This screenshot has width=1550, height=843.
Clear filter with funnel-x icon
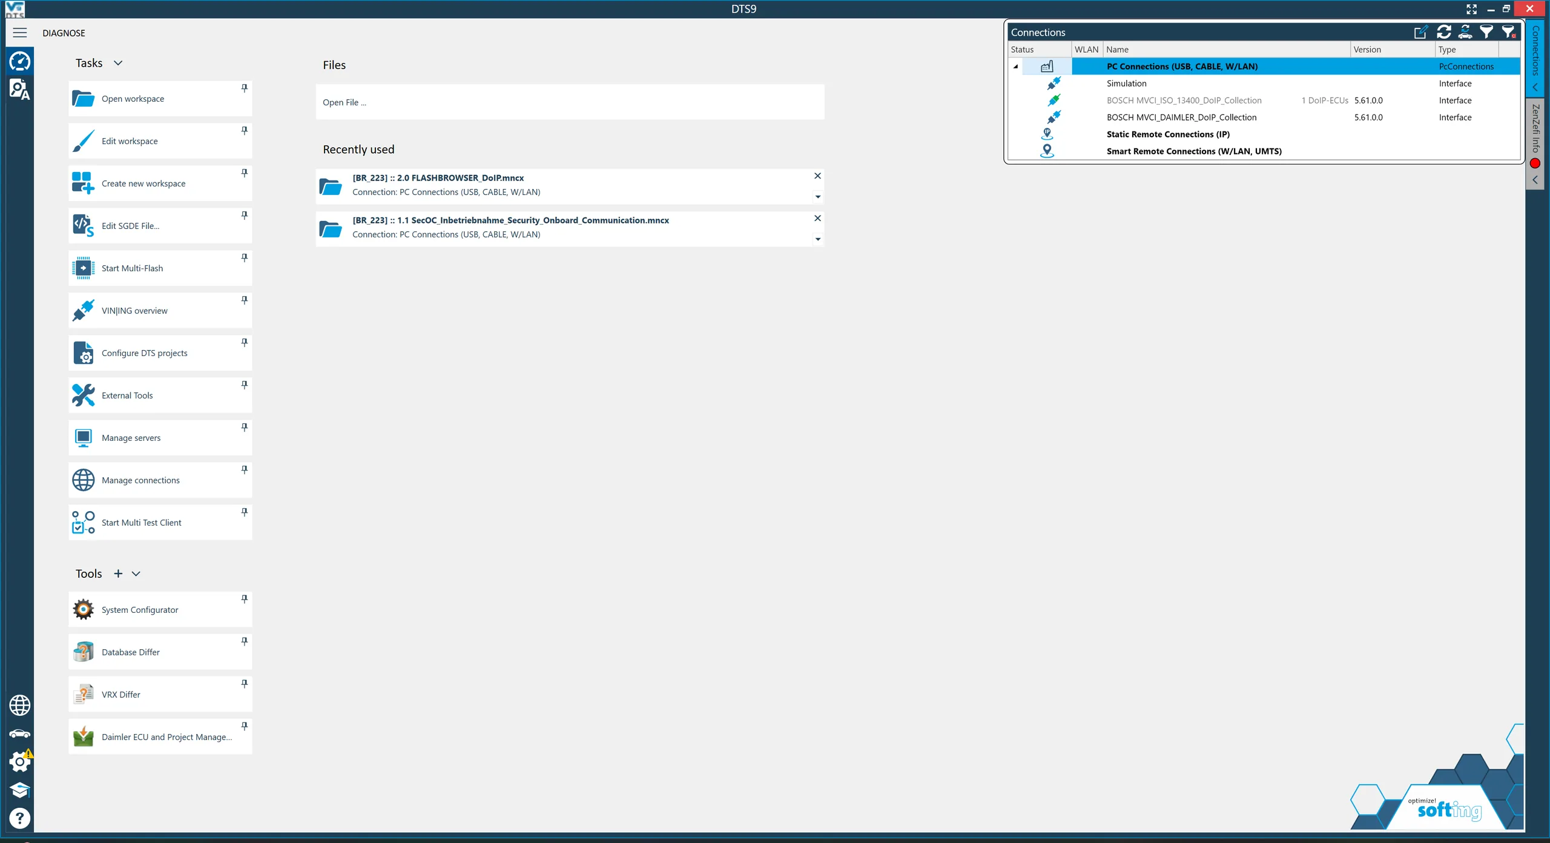point(1509,32)
